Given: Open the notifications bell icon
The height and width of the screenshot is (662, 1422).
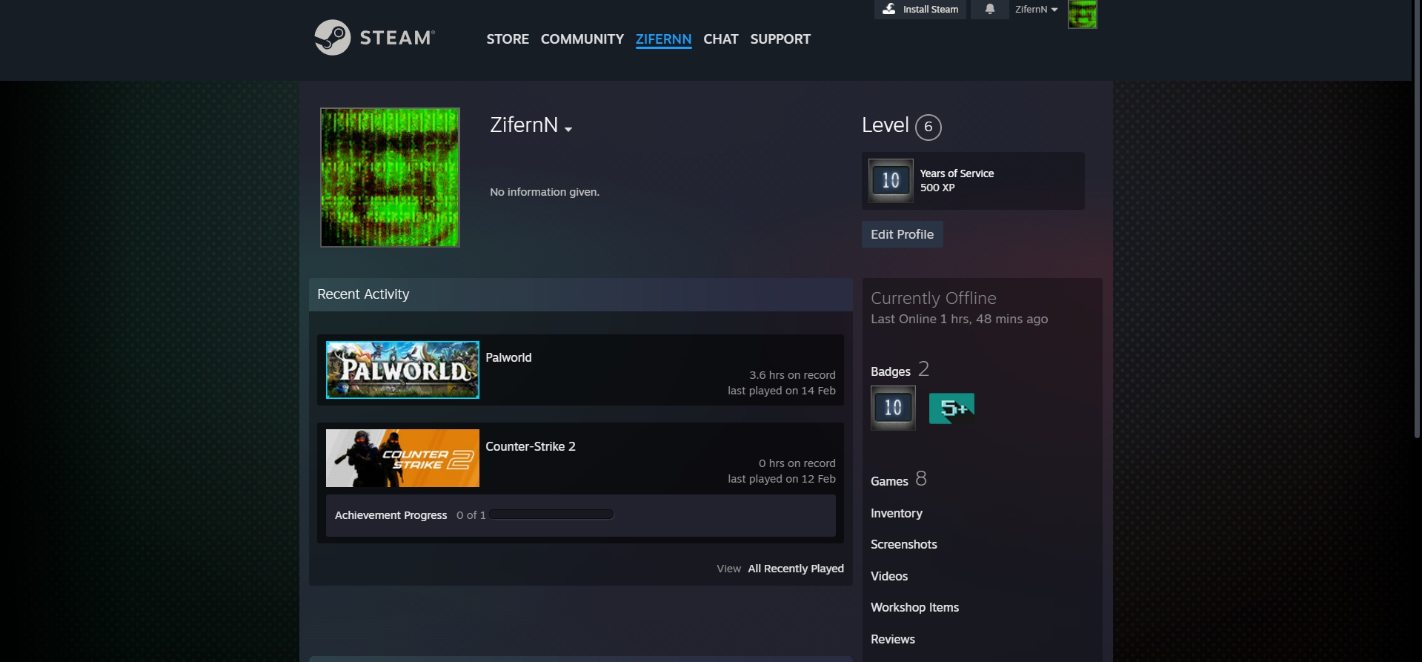Looking at the screenshot, I should 989,9.
